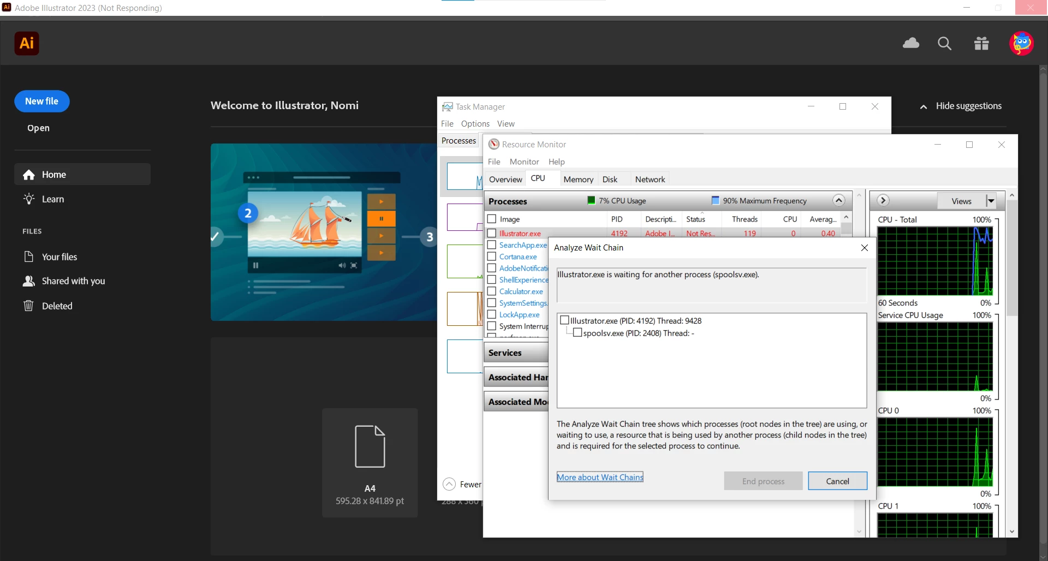Image resolution: width=1048 pixels, height=561 pixels.
Task: Switch to the Disk tab
Action: pyautogui.click(x=610, y=180)
